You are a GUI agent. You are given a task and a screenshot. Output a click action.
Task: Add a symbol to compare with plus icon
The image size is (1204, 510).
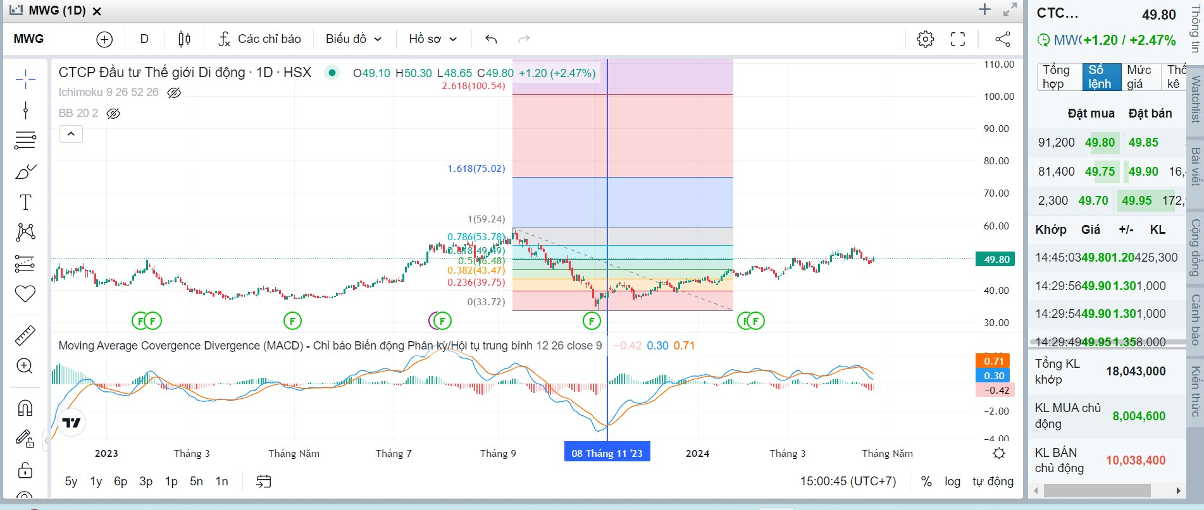(x=104, y=39)
